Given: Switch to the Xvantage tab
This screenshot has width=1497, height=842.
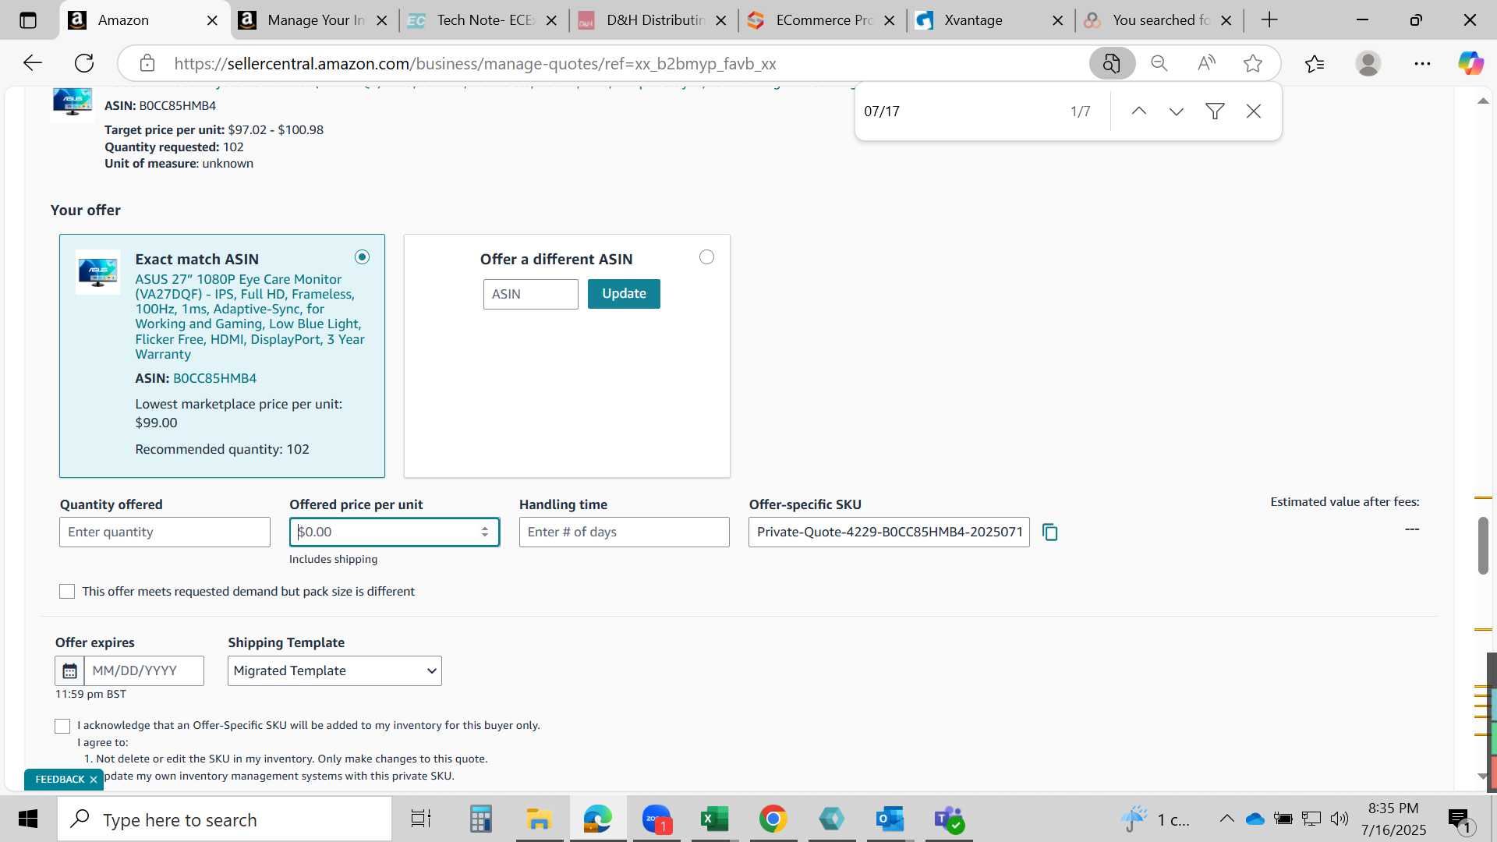Looking at the screenshot, I should pyautogui.click(x=990, y=20).
